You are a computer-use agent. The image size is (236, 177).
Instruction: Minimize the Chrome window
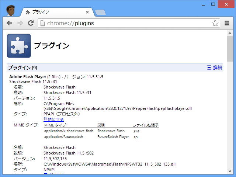pos(203,4)
